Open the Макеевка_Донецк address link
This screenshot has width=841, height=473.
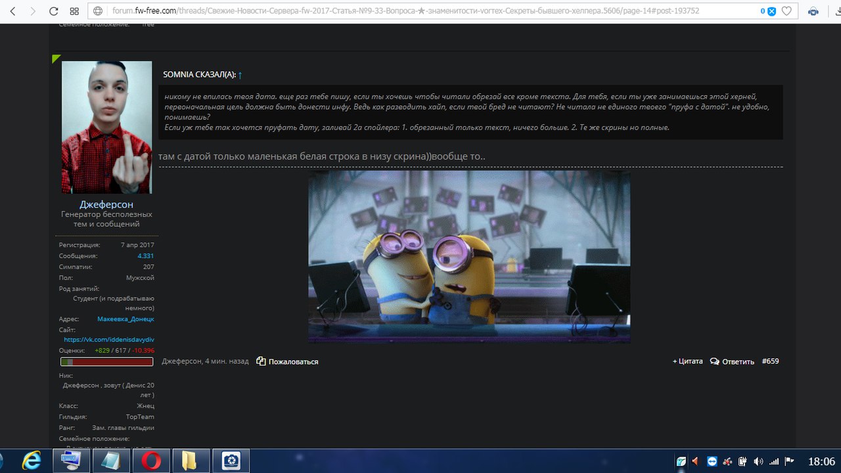point(125,319)
